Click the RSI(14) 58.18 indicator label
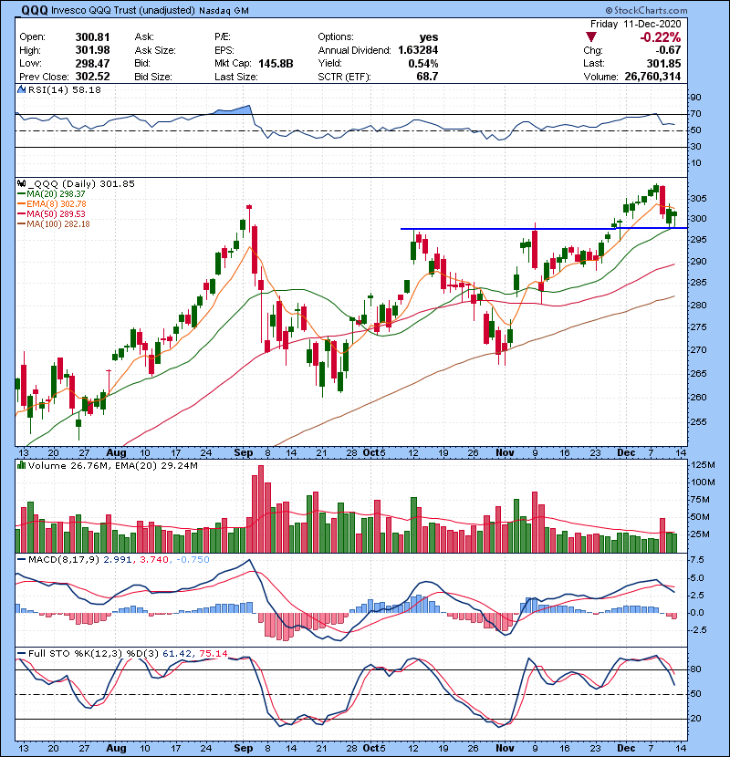The image size is (730, 757). point(64,89)
